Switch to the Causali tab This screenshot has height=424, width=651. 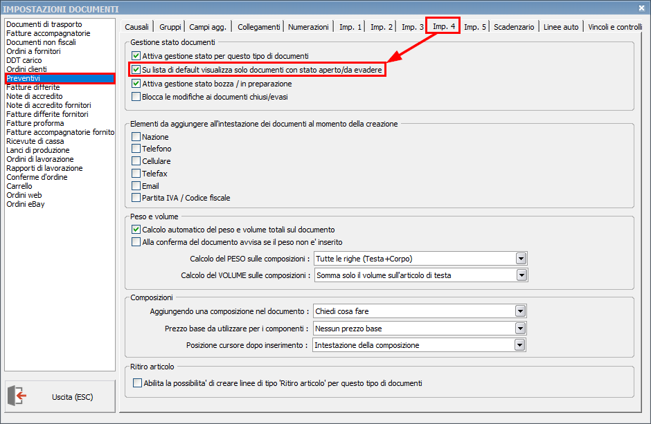[x=136, y=27]
